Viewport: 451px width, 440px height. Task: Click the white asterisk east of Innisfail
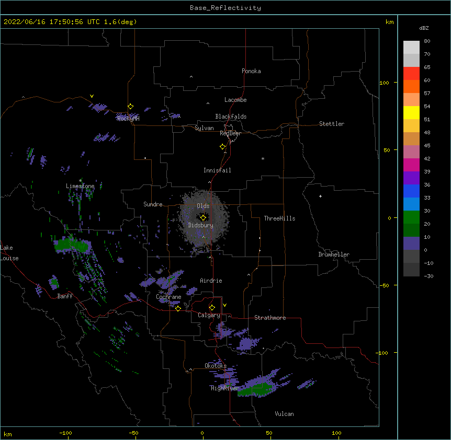263,158
